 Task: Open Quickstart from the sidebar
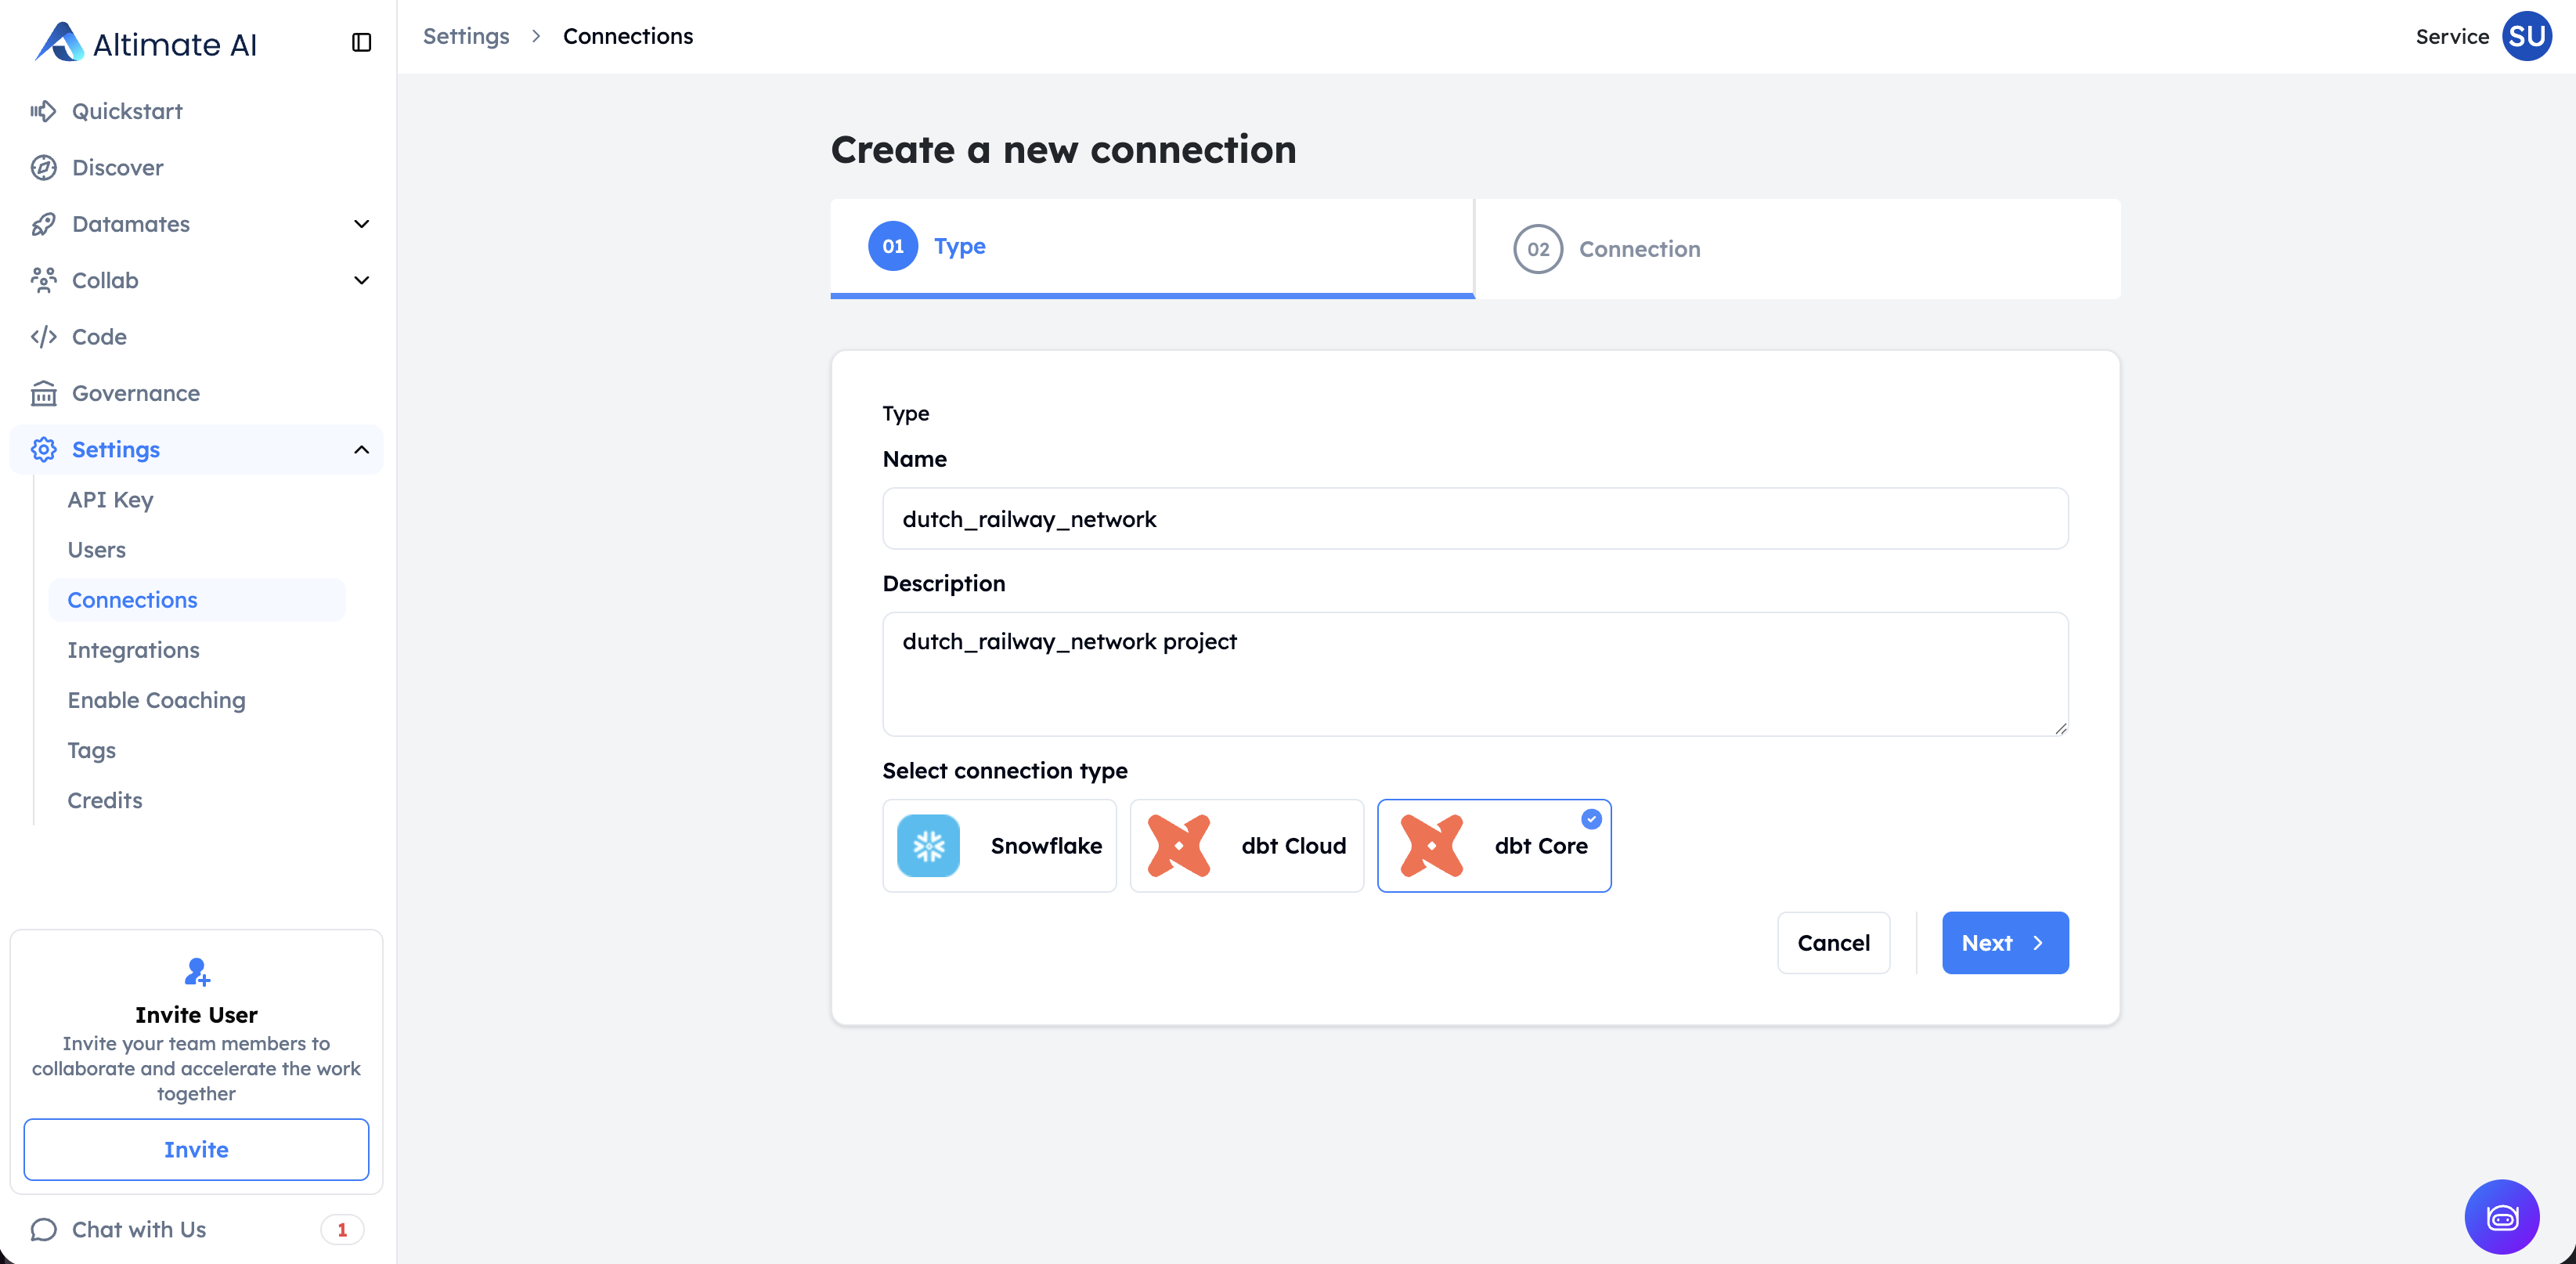pyautogui.click(x=127, y=111)
